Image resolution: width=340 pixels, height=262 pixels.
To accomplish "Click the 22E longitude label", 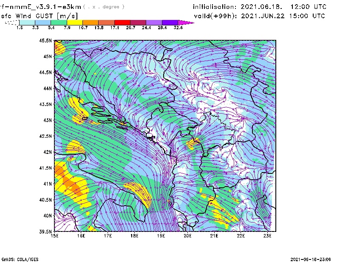I will tap(241, 236).
